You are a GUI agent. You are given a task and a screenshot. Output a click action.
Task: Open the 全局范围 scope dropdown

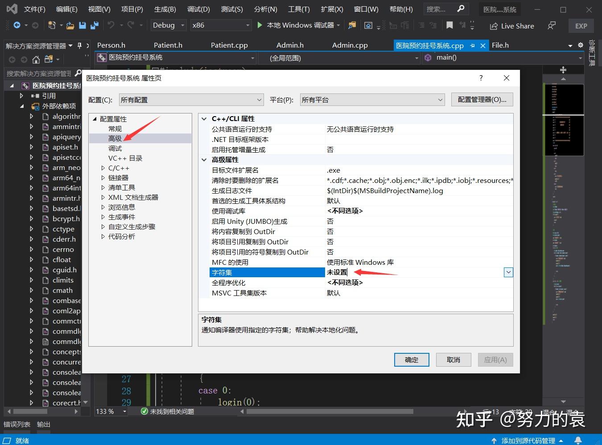point(338,58)
